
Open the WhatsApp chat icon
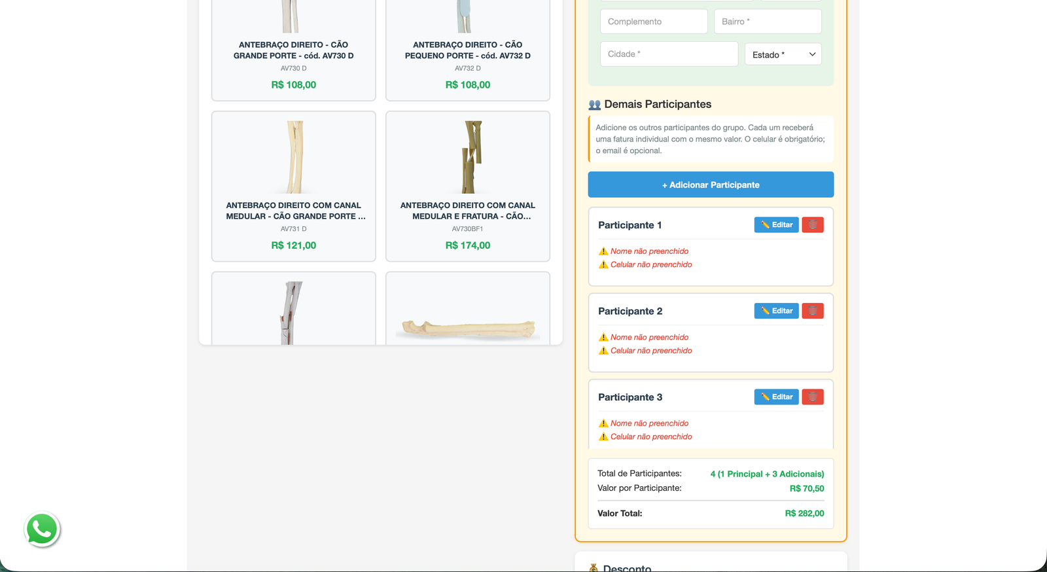42,529
